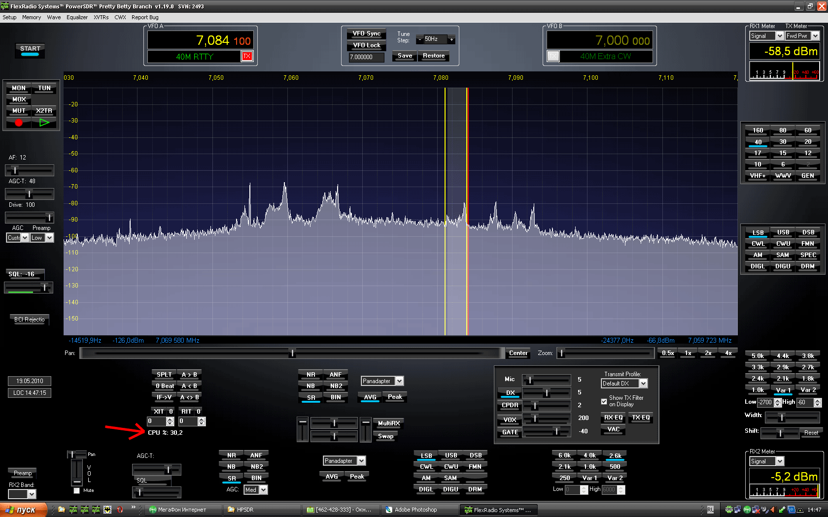
Task: Toggle the MOX transmit button
Action: click(x=19, y=99)
